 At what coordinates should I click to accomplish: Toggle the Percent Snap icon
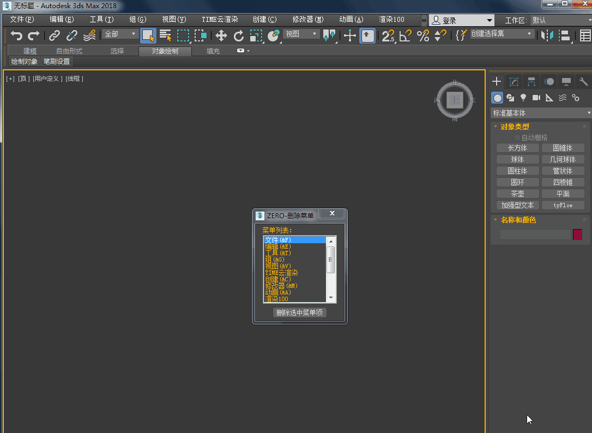tap(422, 36)
